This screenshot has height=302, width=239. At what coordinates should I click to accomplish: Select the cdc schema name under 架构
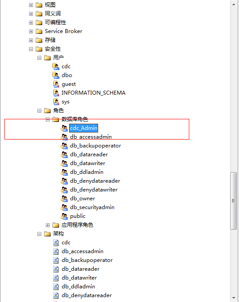[x=66, y=243]
